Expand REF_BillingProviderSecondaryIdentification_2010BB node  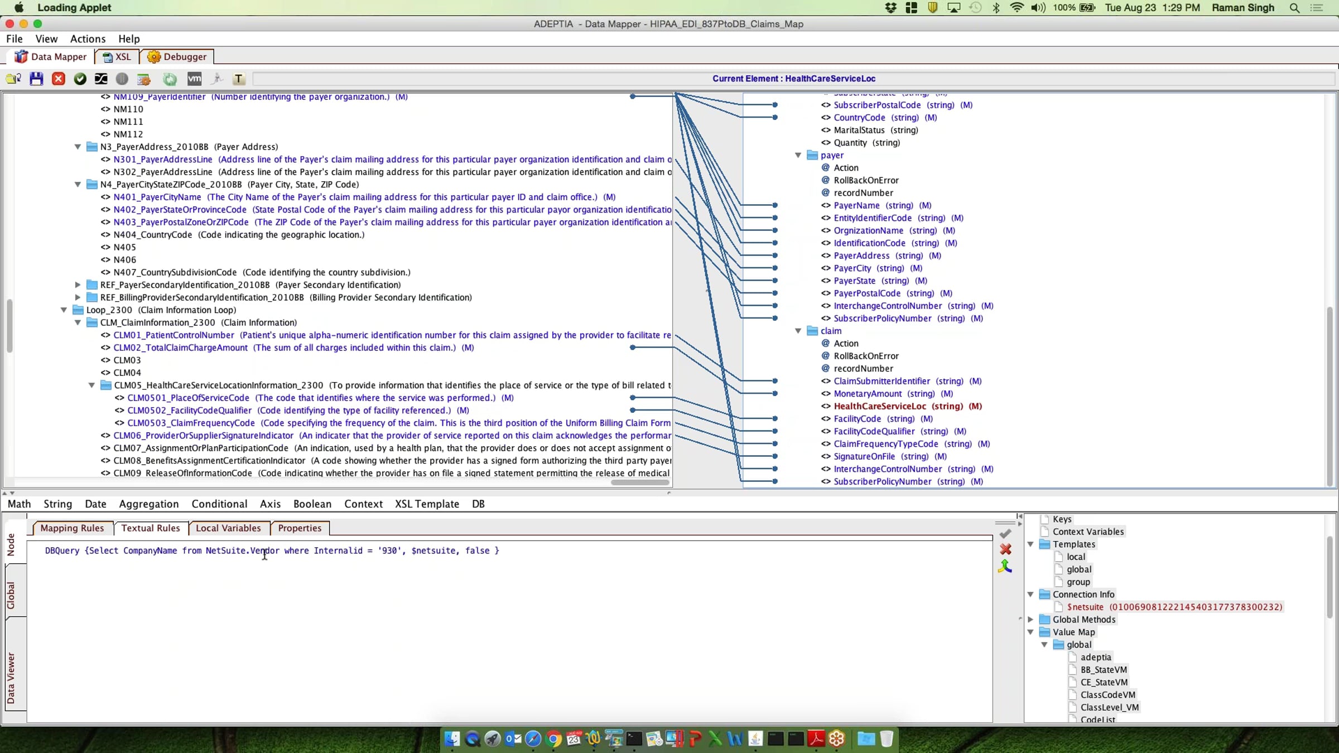78,298
